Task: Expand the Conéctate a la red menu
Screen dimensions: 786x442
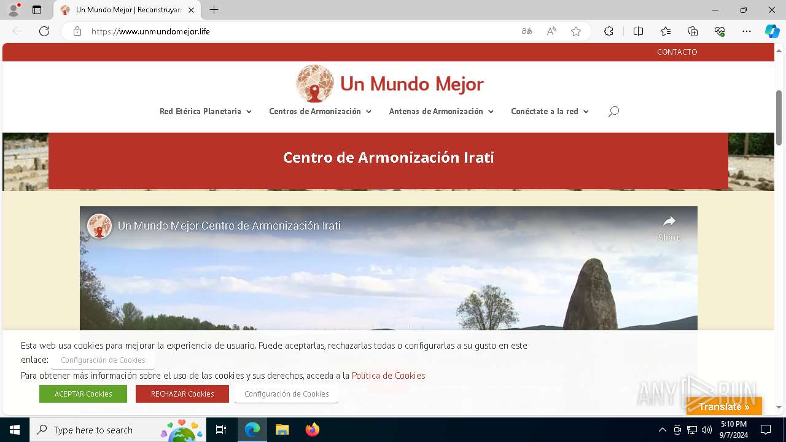Action: (x=550, y=111)
